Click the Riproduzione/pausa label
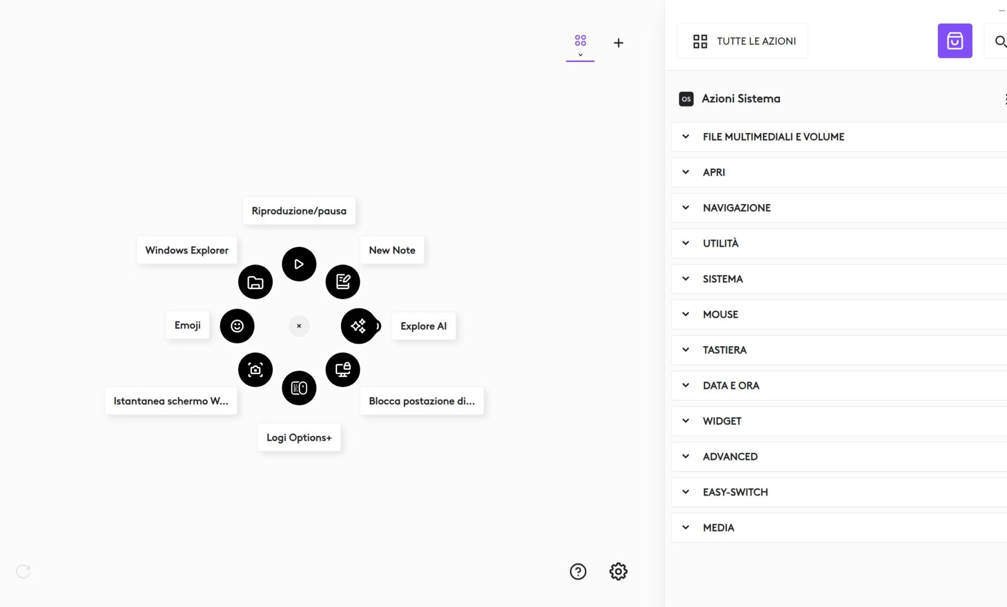Image resolution: width=1007 pixels, height=607 pixels. (x=299, y=211)
